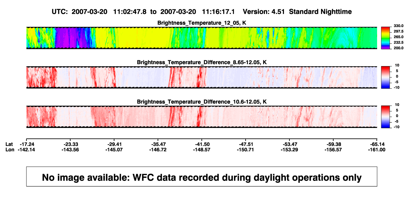Click latitude value -53.47
419x215 pixels.
[x=289, y=144]
